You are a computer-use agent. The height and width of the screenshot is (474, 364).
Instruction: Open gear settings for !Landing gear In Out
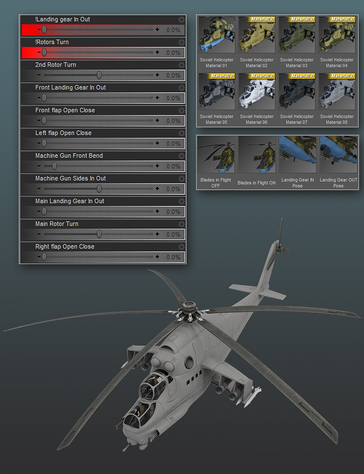pos(181,20)
